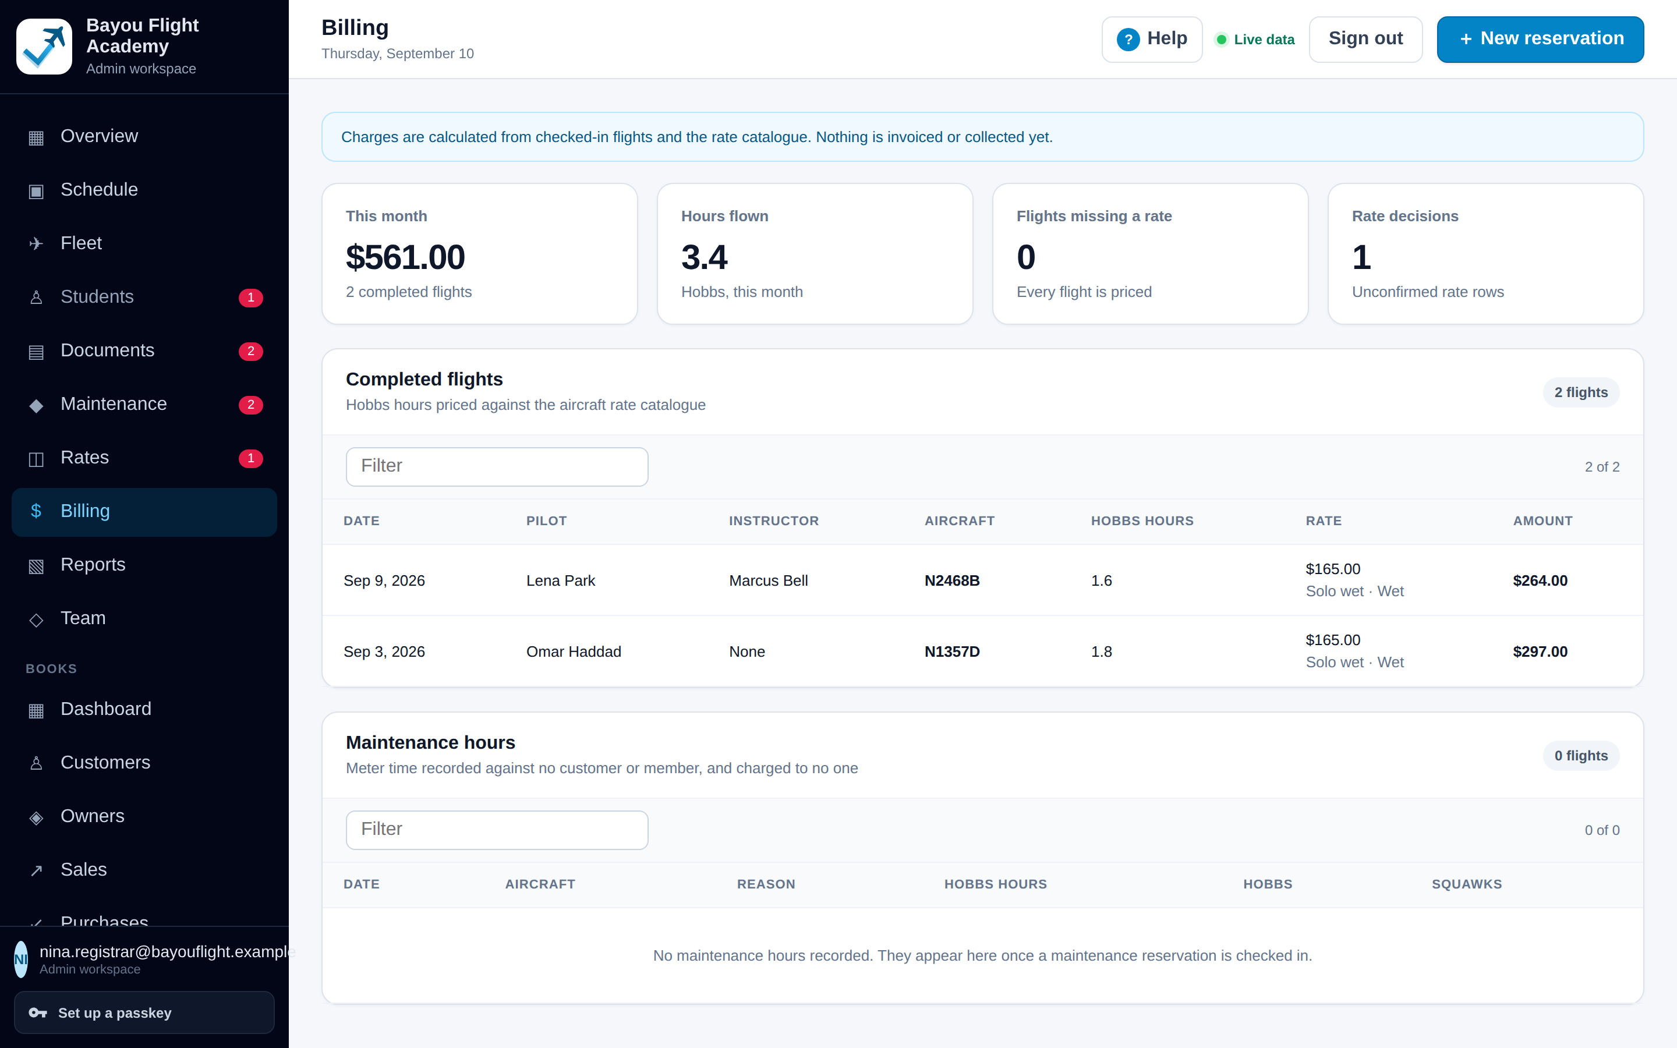Image resolution: width=1677 pixels, height=1048 pixels.
Task: Click aircraft N1357D
Action: [951, 652]
